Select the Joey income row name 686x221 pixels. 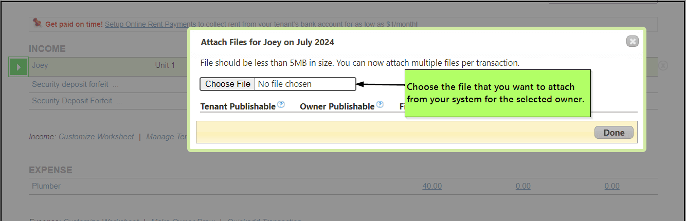40,66
